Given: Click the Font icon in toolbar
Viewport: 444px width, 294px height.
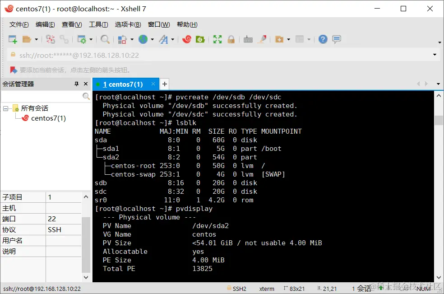Looking at the screenshot, I should pos(163,39).
